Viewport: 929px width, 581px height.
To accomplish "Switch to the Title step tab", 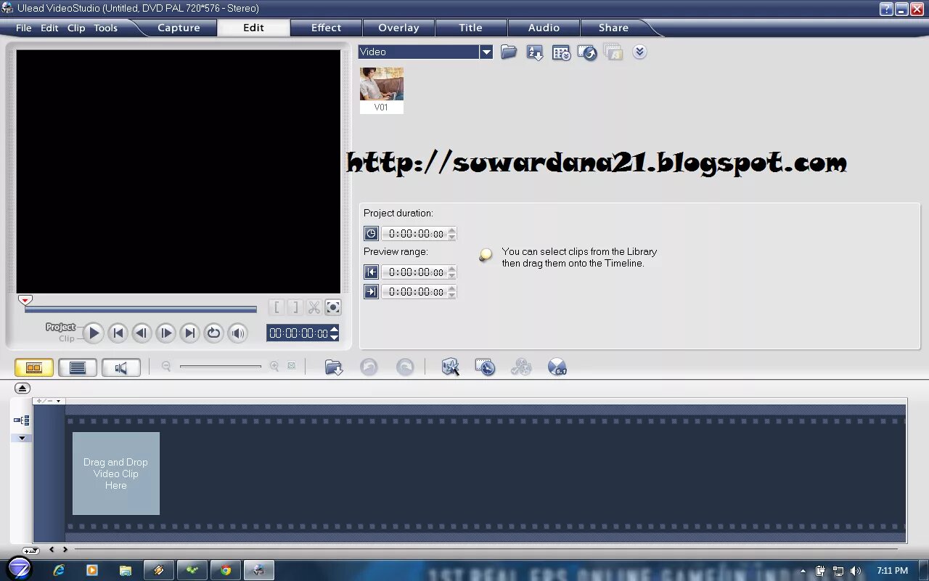I will coord(470,28).
